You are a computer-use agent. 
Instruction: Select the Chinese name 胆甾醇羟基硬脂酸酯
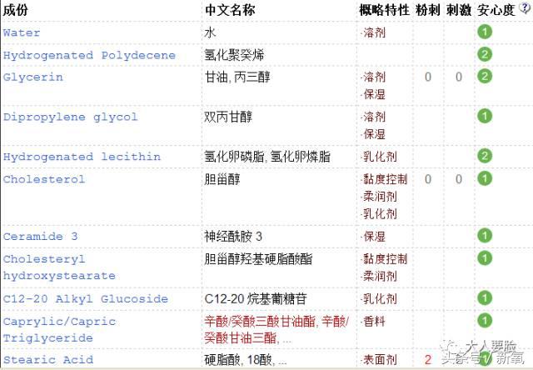pyautogui.click(x=258, y=259)
